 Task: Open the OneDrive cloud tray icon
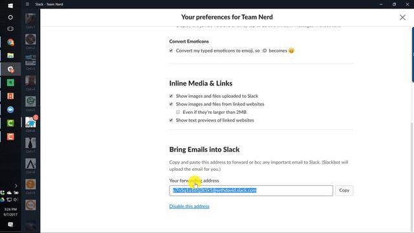click(9, 193)
